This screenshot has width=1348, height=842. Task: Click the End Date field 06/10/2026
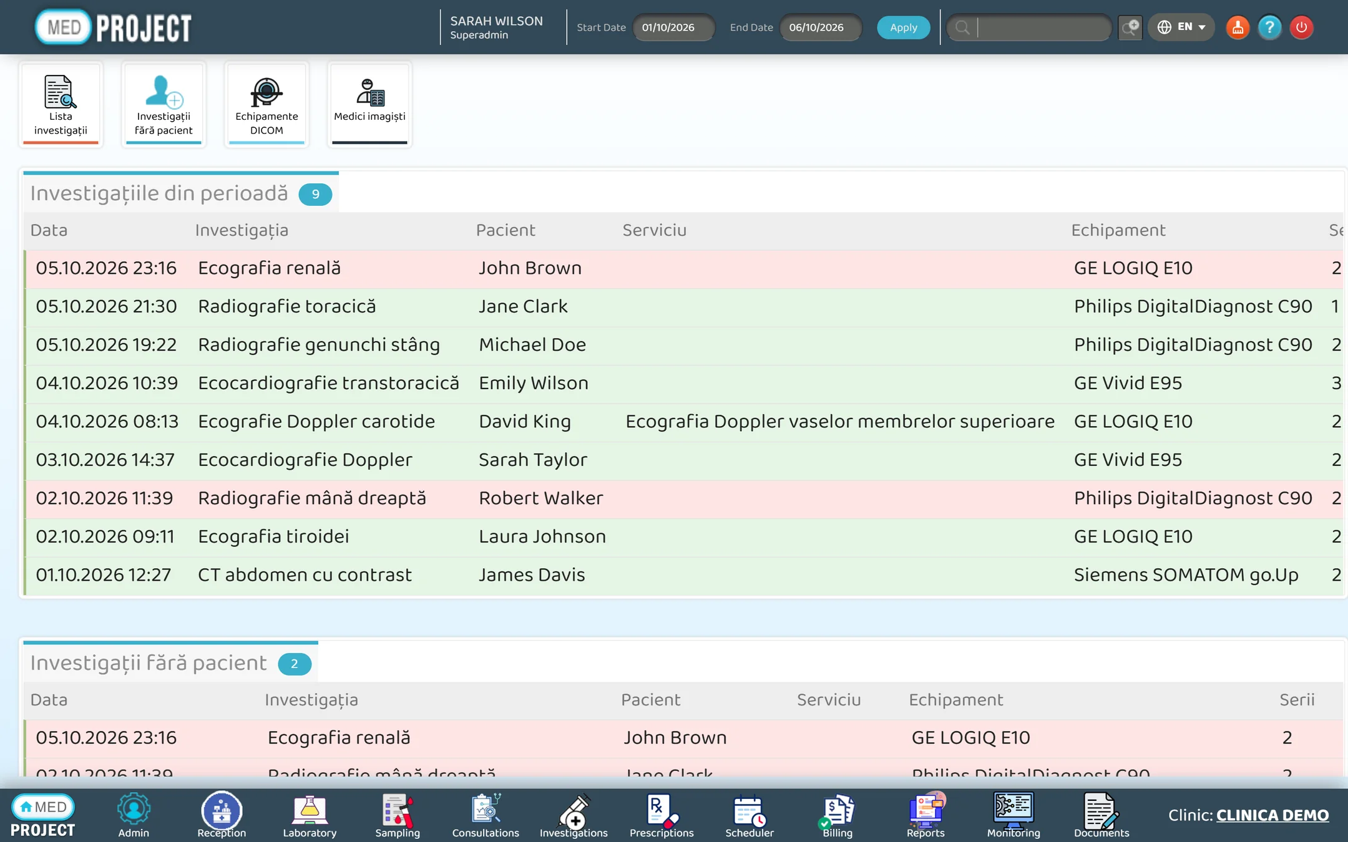coord(821,27)
